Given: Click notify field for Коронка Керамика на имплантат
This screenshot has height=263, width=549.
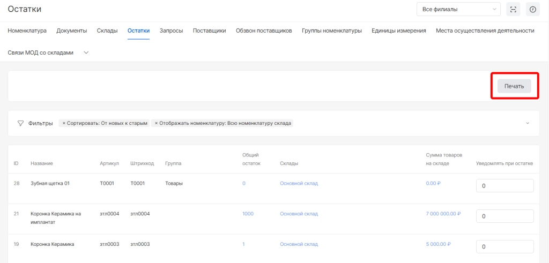Looking at the screenshot, I should 505,216.
